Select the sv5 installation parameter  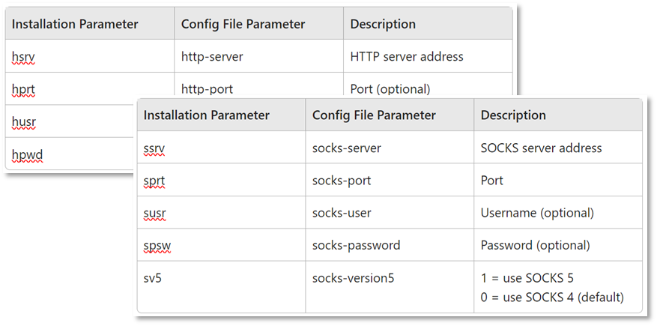[x=153, y=278]
